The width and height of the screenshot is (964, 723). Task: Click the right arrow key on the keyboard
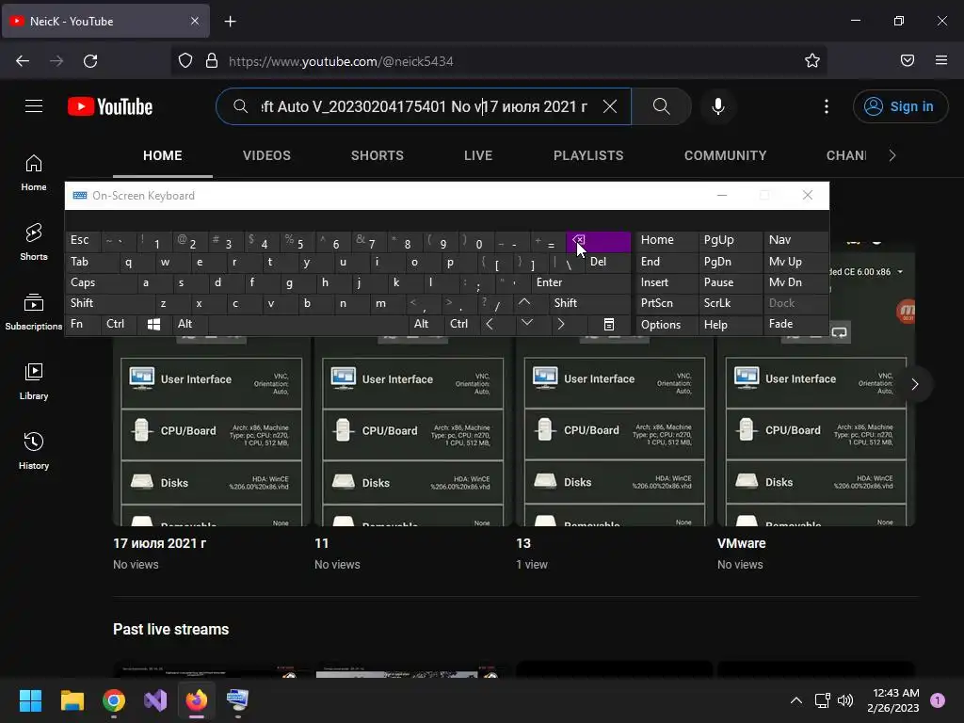(561, 324)
